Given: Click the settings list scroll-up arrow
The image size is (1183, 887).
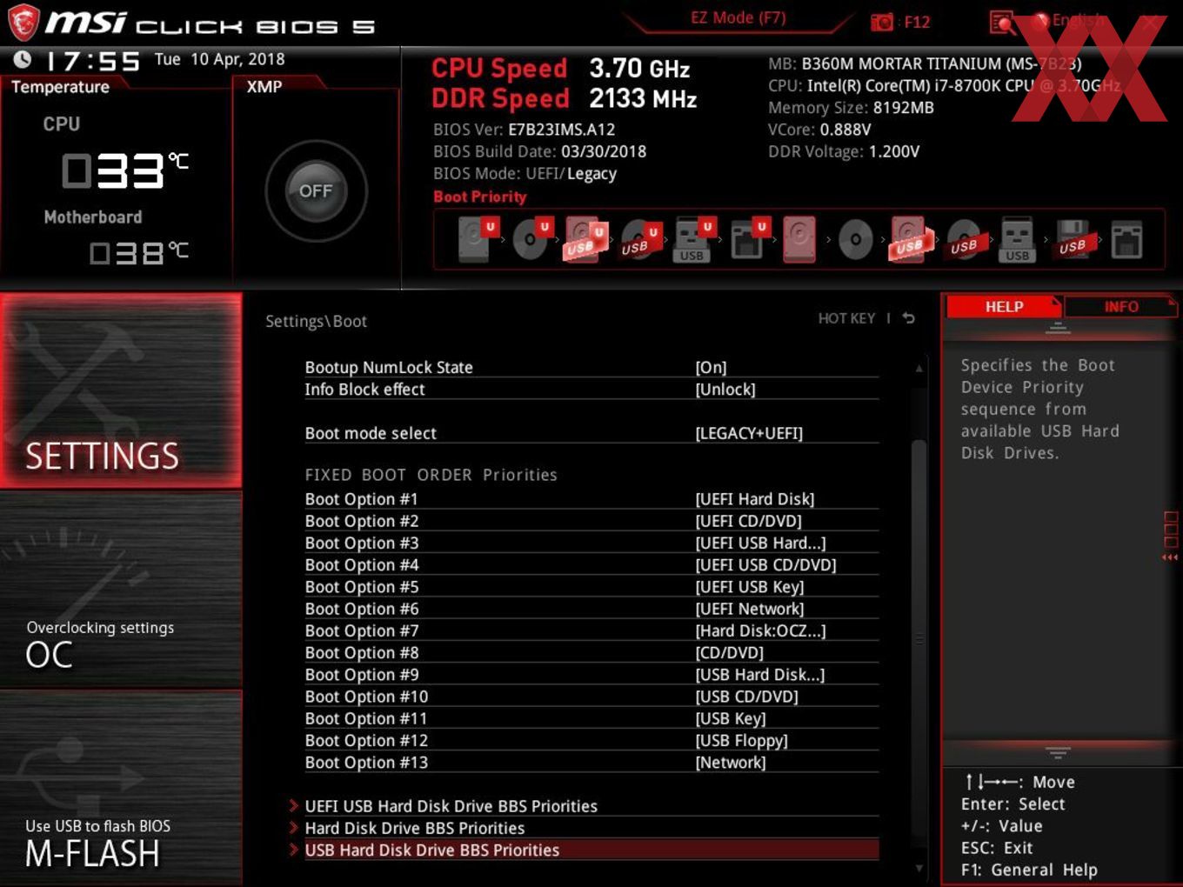Looking at the screenshot, I should (x=919, y=369).
